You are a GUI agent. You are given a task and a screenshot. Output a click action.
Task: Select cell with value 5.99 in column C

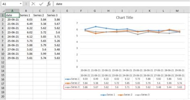[x=40, y=54]
